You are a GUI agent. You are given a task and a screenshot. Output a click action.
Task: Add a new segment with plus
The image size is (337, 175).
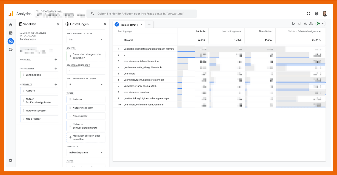56,60
